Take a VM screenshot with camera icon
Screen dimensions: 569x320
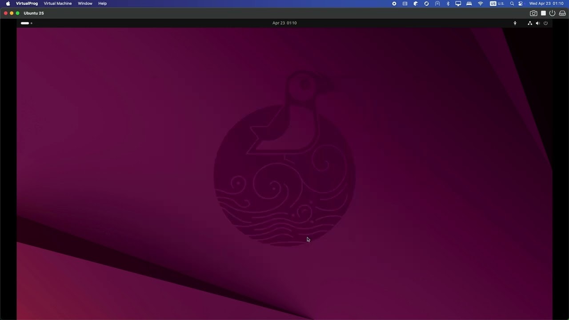tap(533, 13)
